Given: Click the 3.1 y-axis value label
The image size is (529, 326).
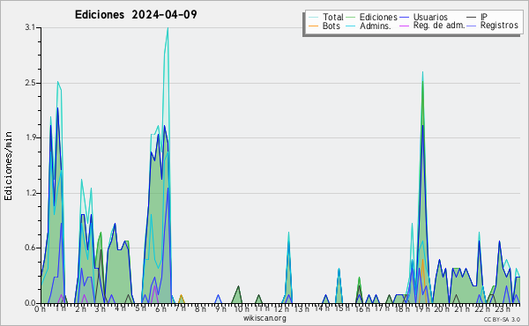Looking at the screenshot, I should tap(30, 27).
